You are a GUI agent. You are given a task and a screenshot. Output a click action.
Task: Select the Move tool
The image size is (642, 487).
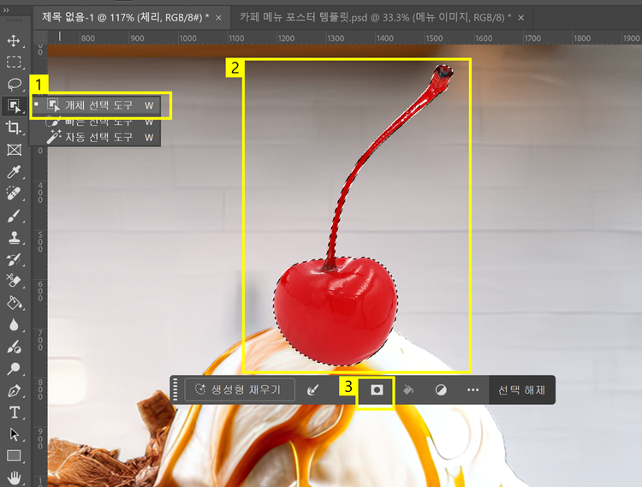14,40
